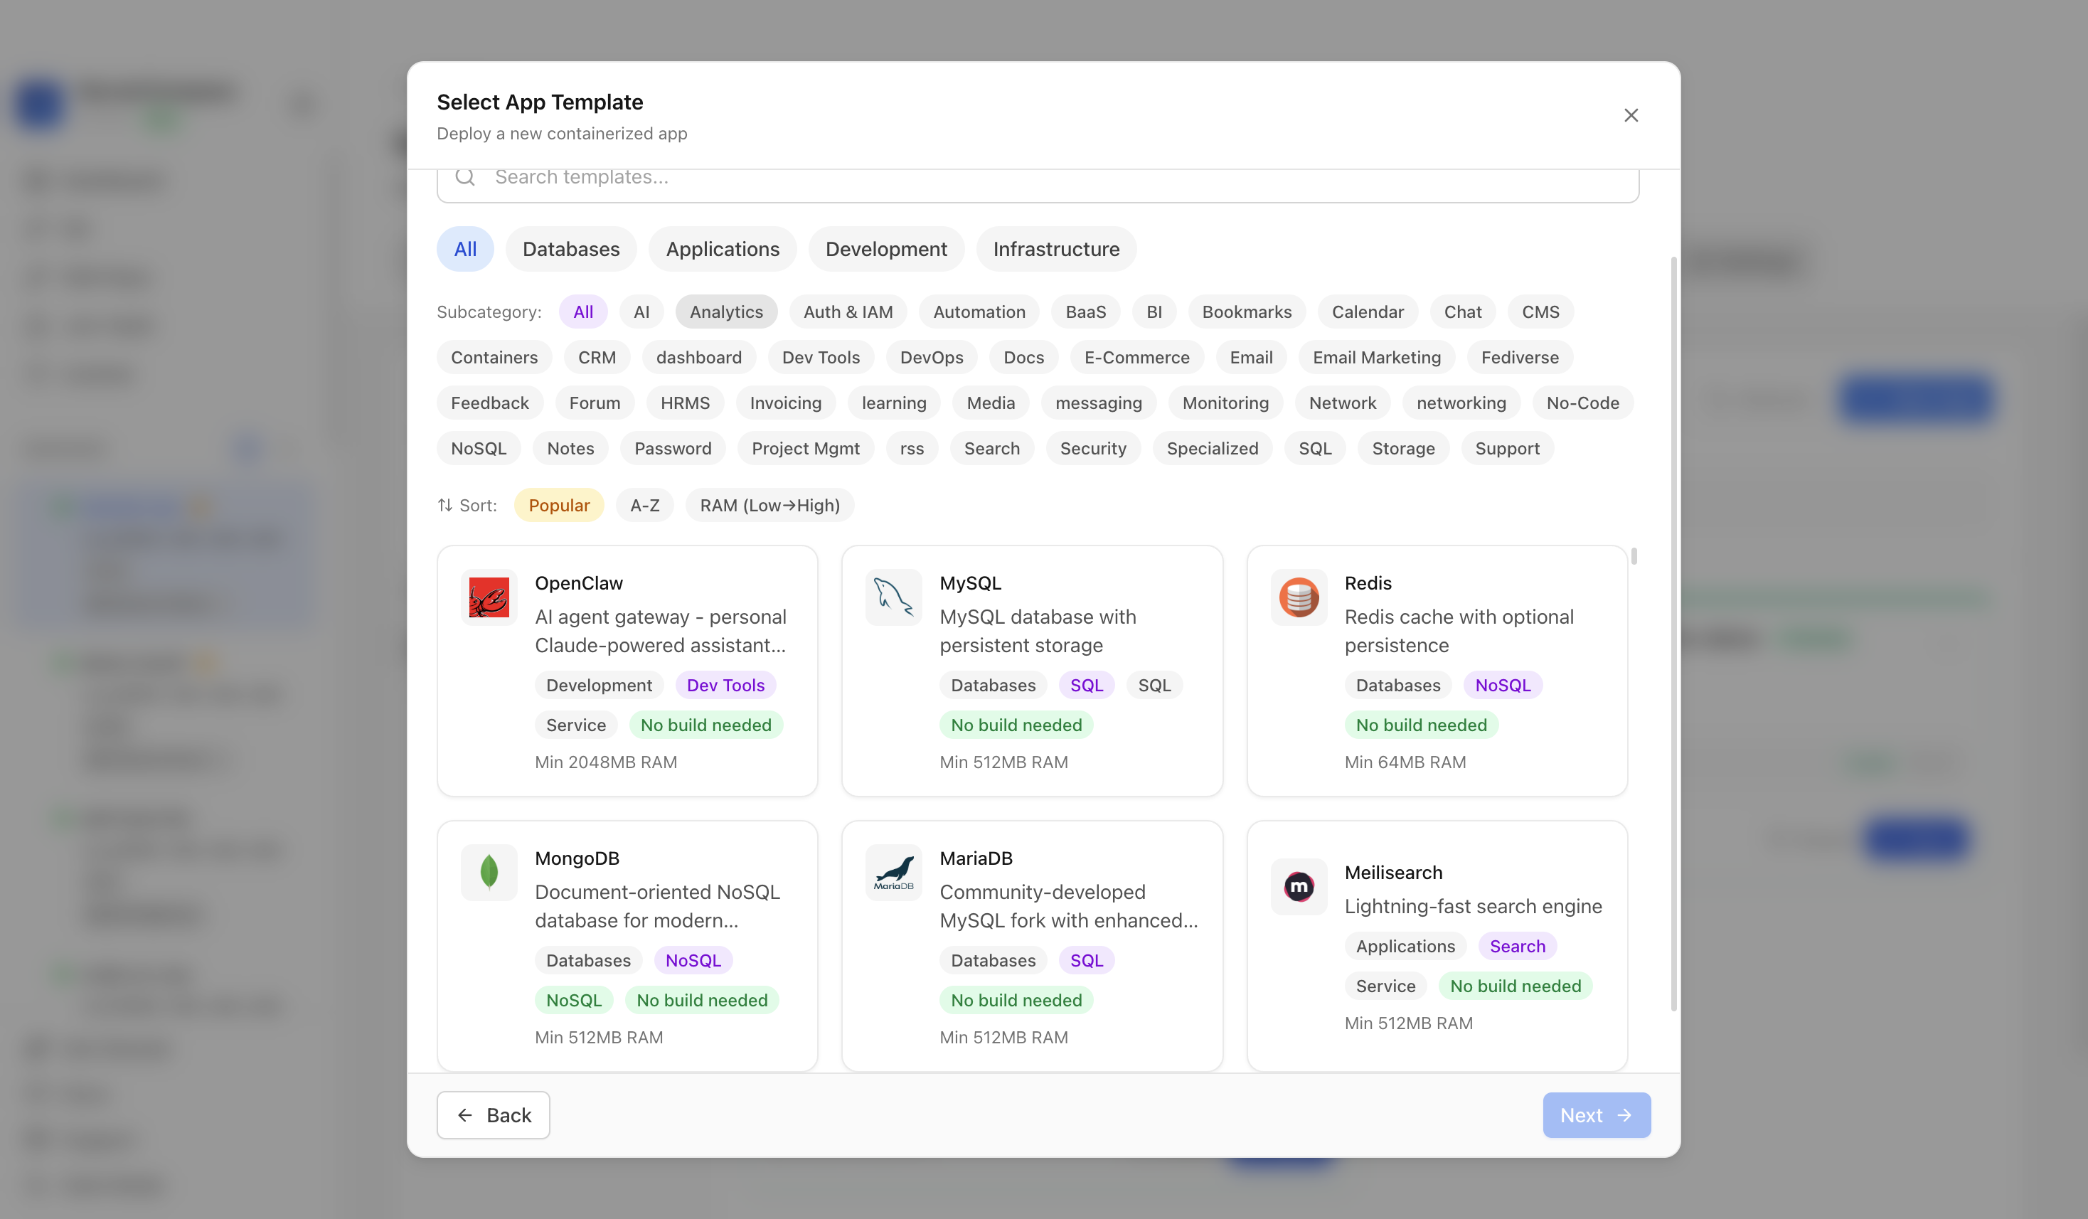This screenshot has height=1219, width=2088.
Task: Filter by BI subcategory
Action: click(1154, 312)
